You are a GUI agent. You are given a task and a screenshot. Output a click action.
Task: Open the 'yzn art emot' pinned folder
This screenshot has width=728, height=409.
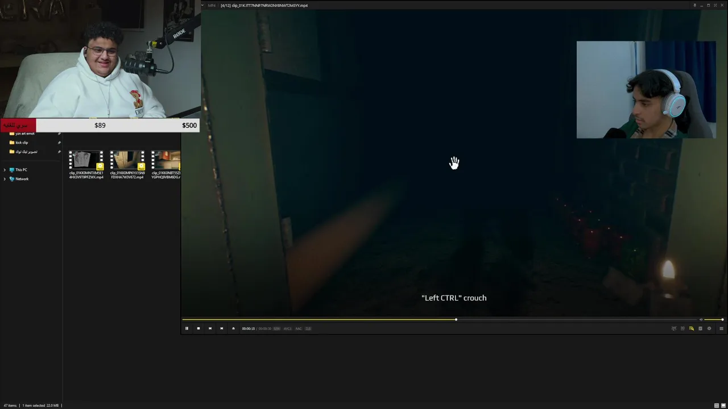(x=24, y=133)
